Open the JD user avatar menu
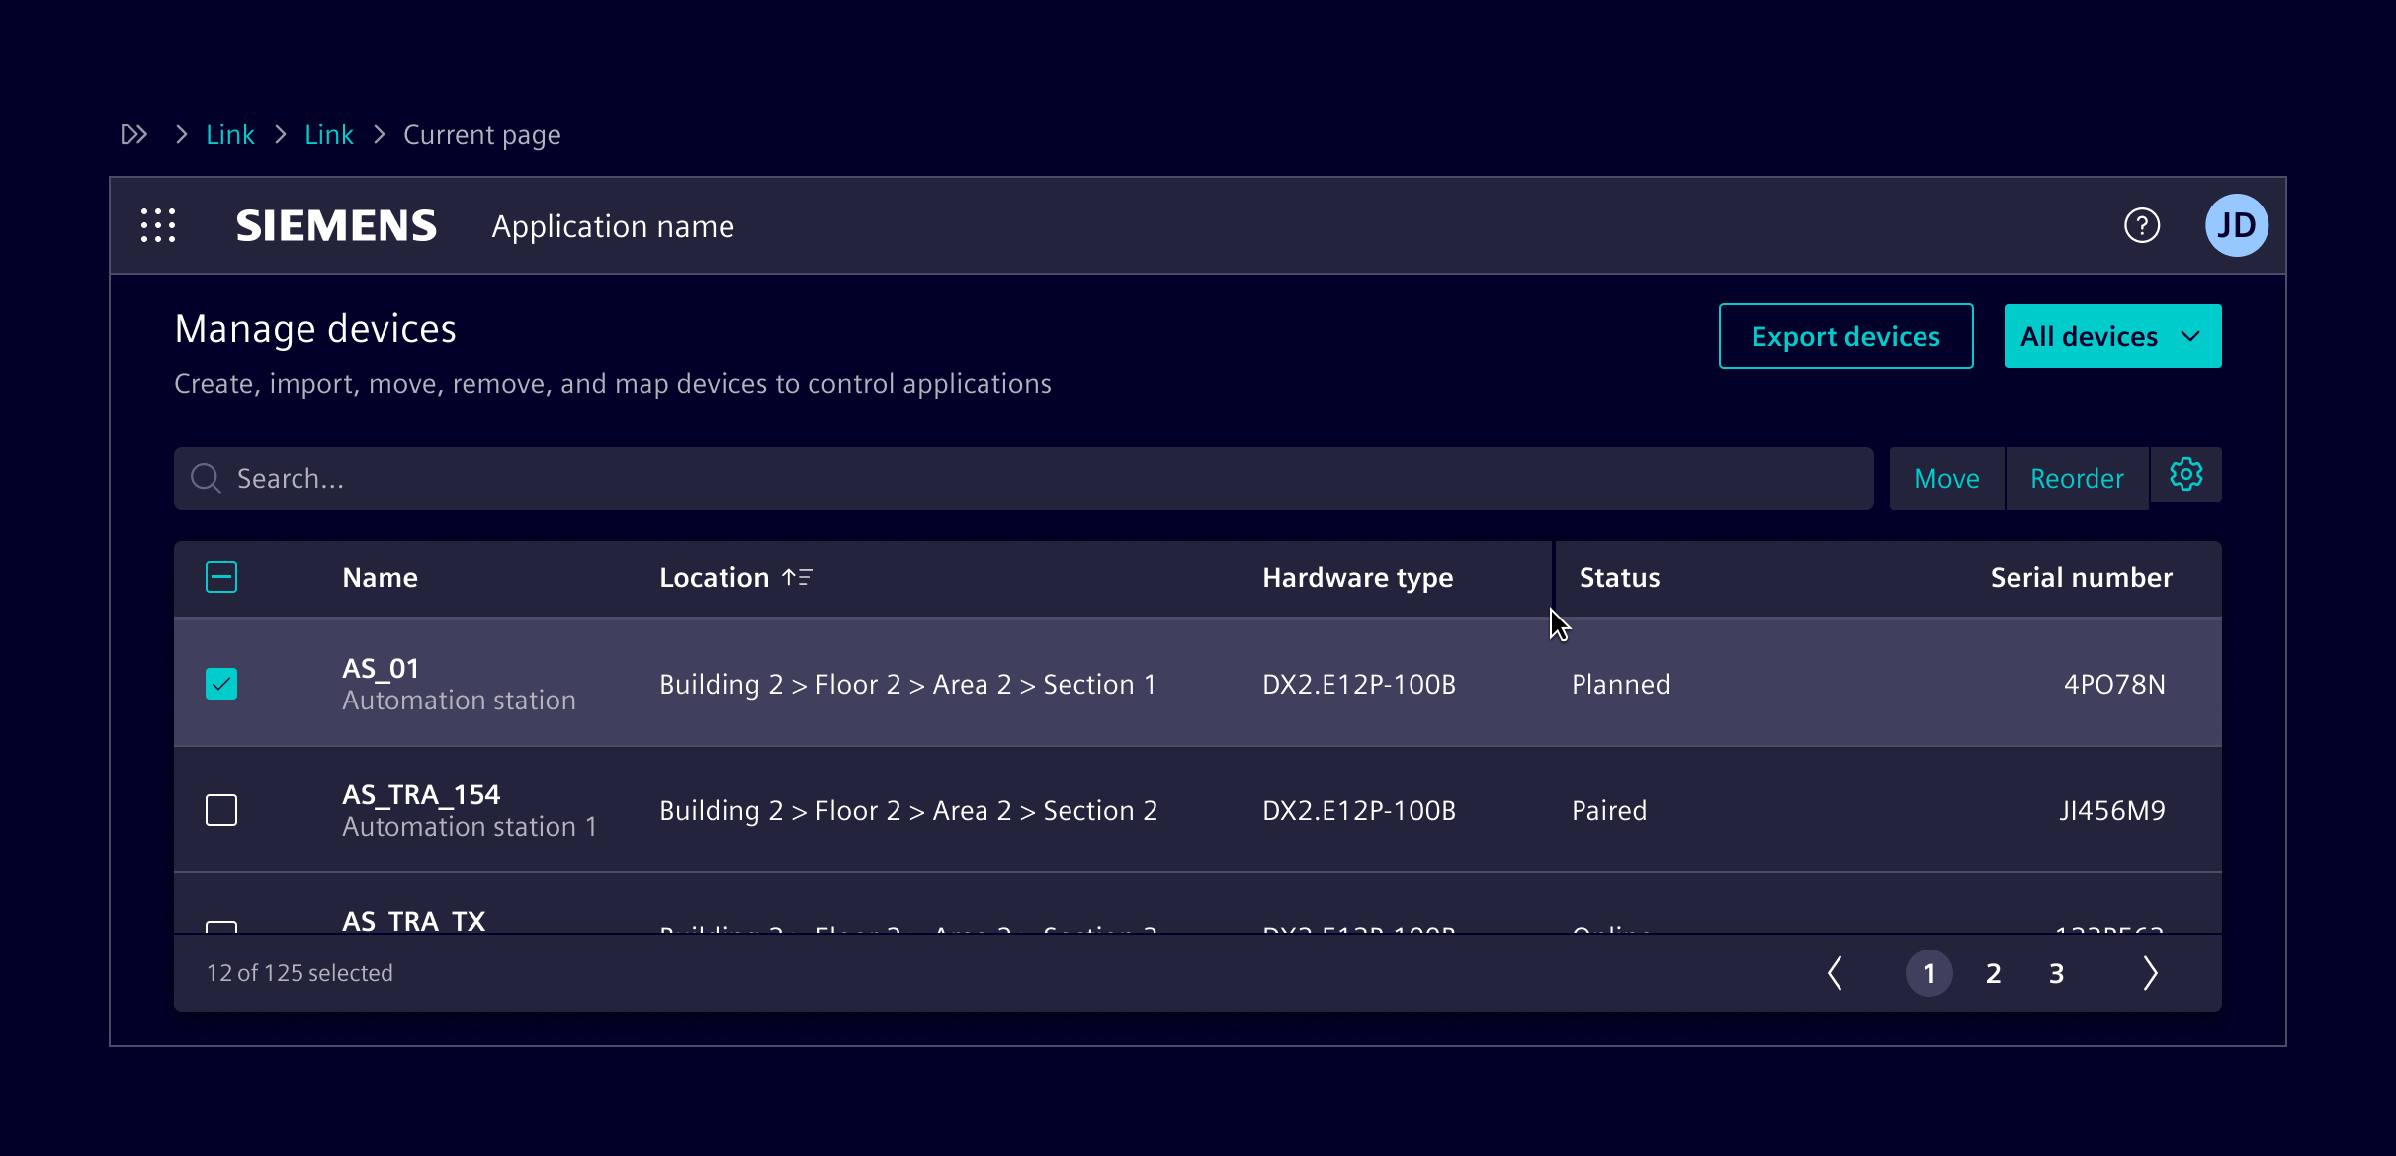This screenshot has height=1156, width=2396. [2237, 225]
